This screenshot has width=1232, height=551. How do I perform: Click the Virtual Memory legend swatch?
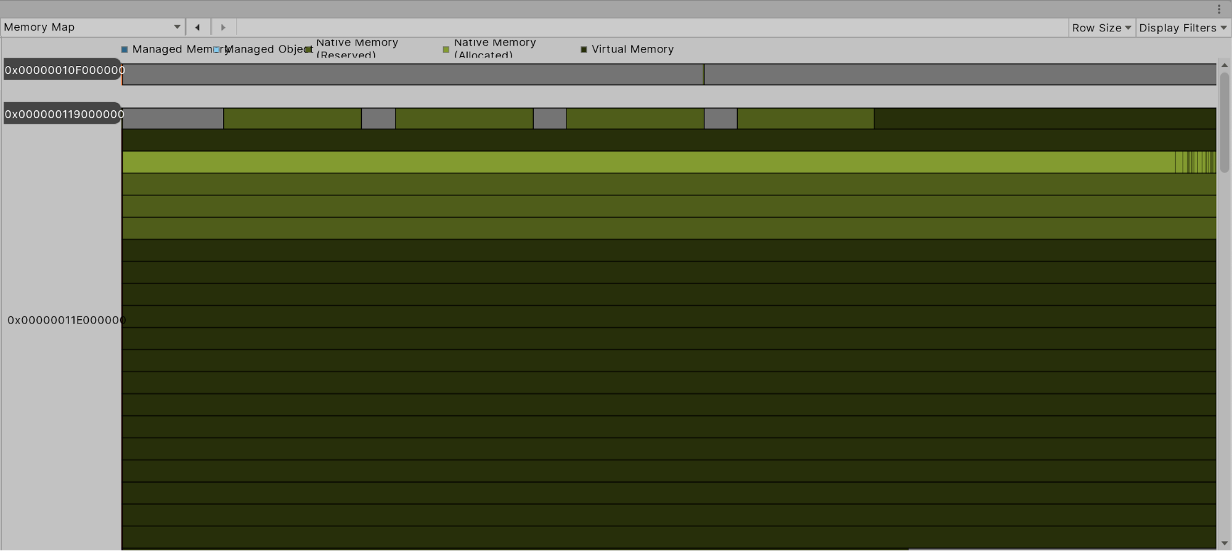click(x=584, y=49)
